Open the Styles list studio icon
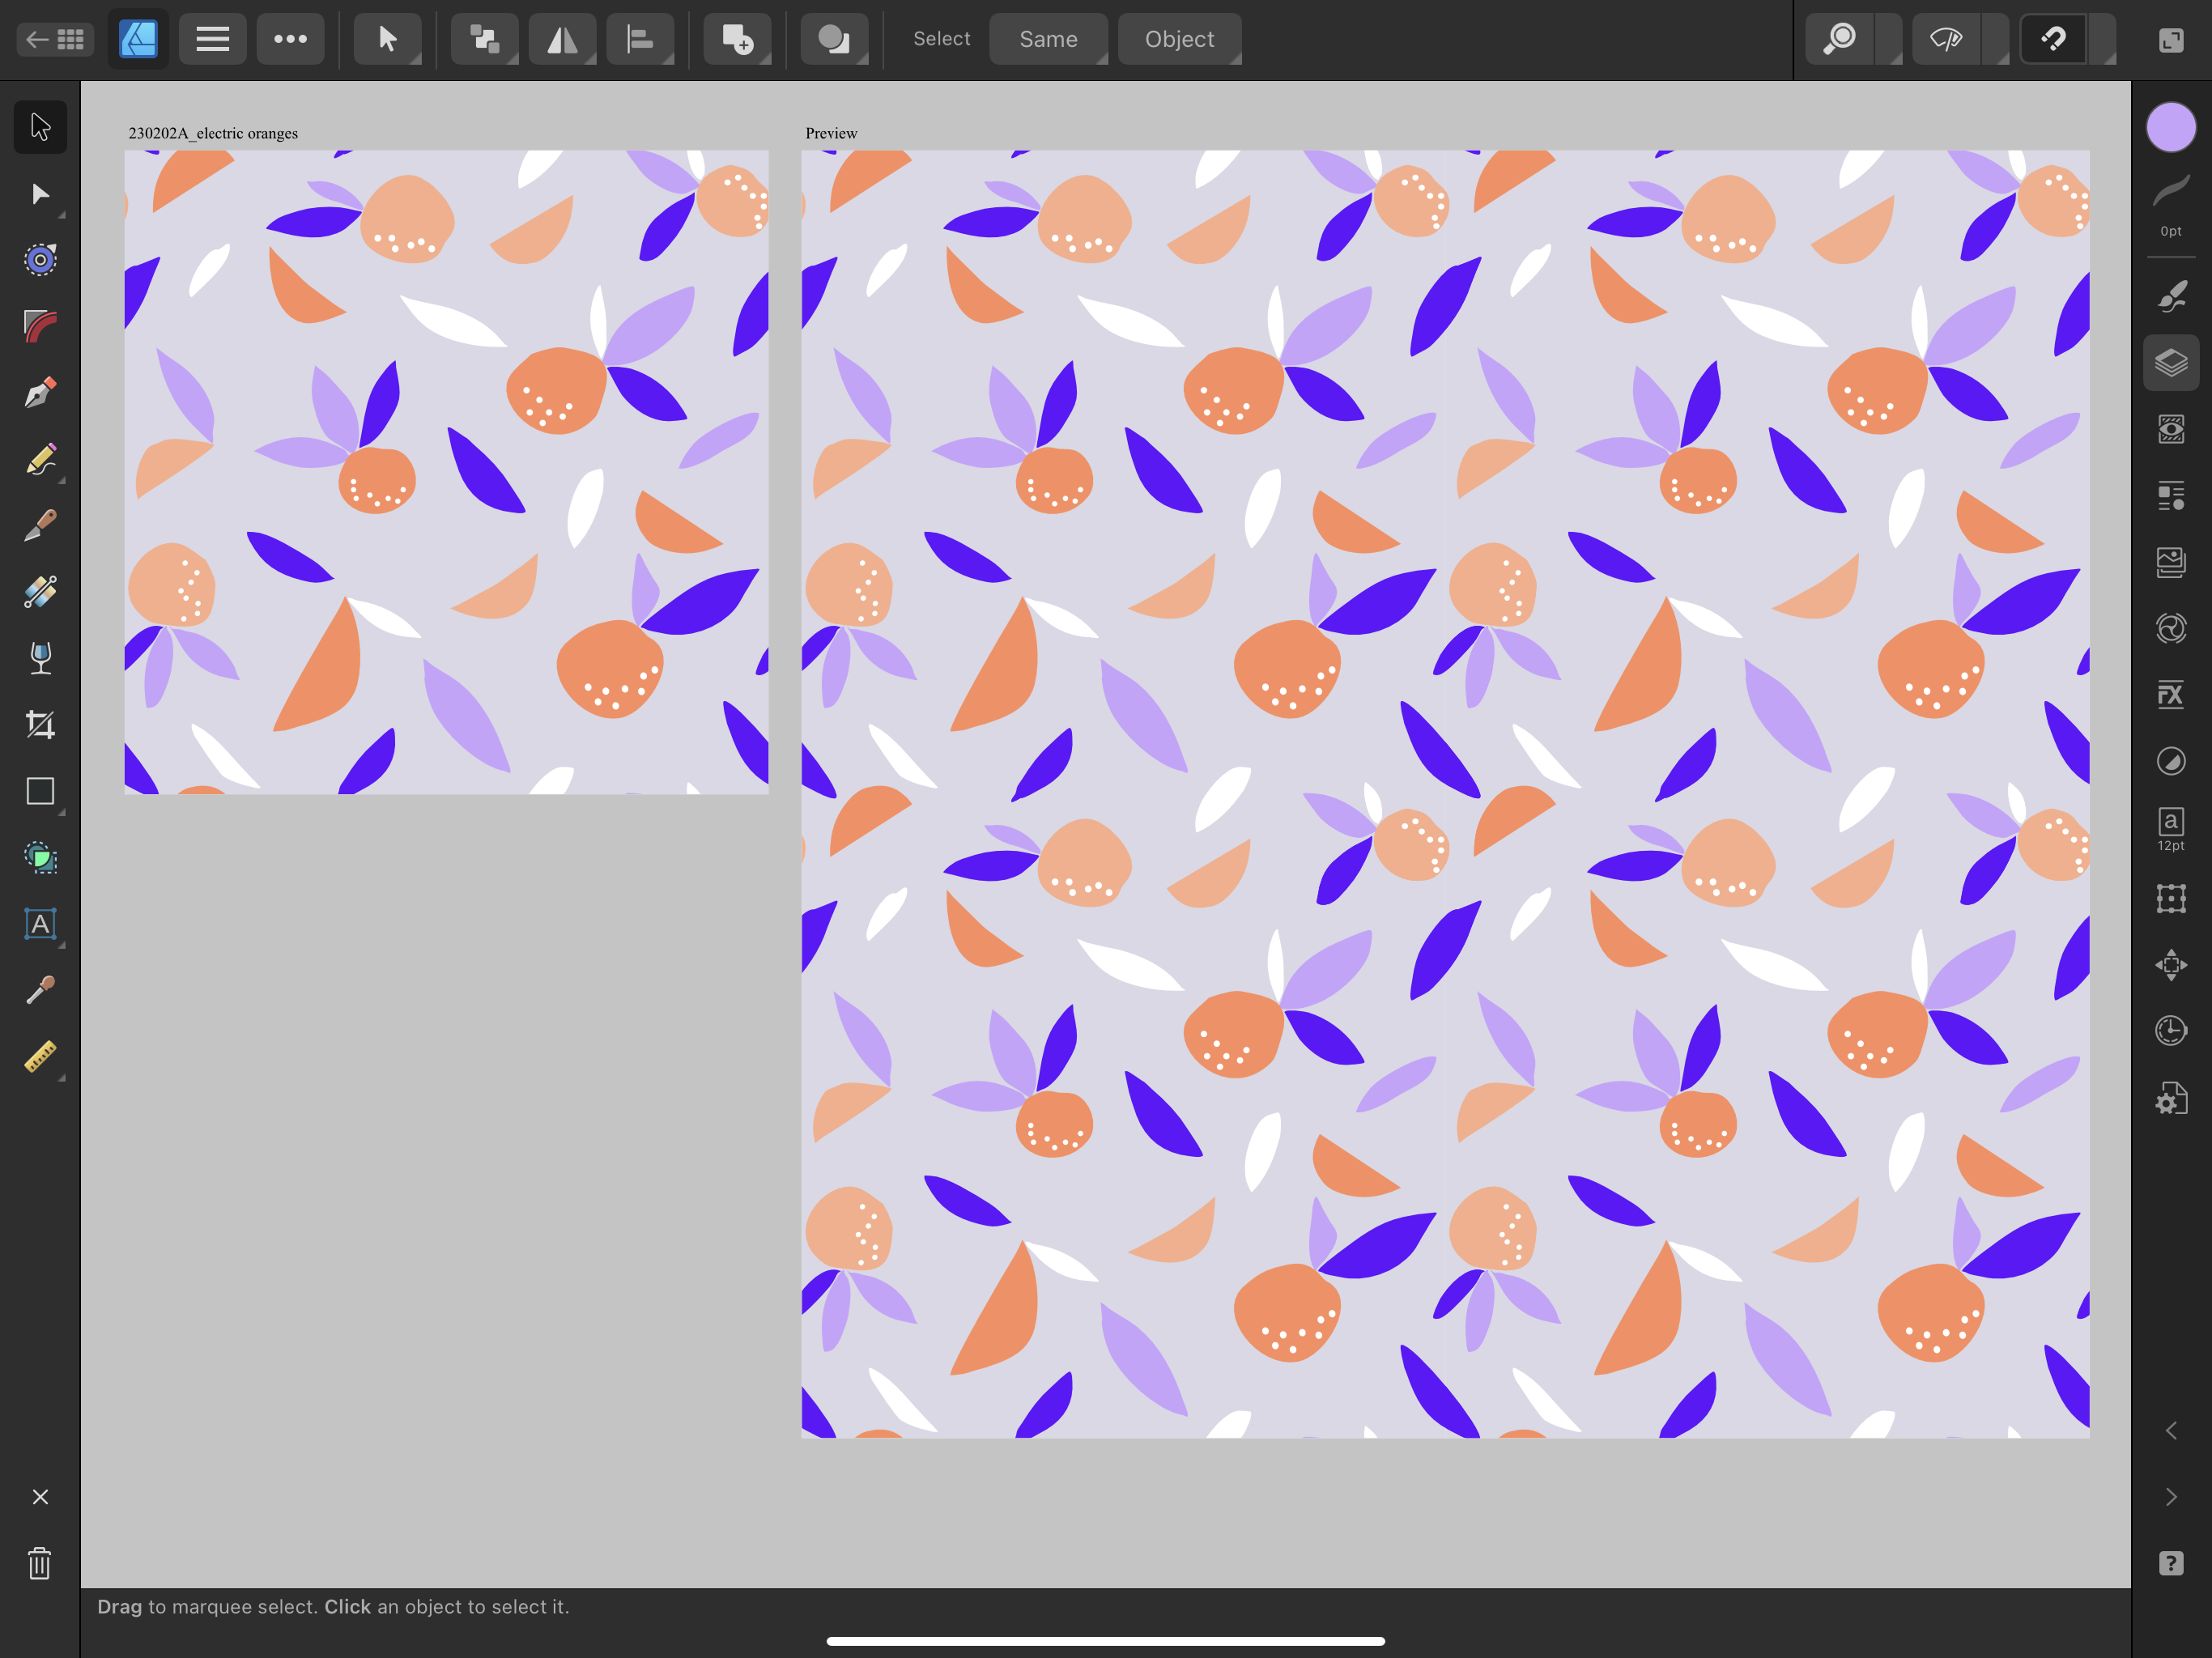The width and height of the screenshot is (2212, 1658). pyautogui.click(x=2171, y=496)
